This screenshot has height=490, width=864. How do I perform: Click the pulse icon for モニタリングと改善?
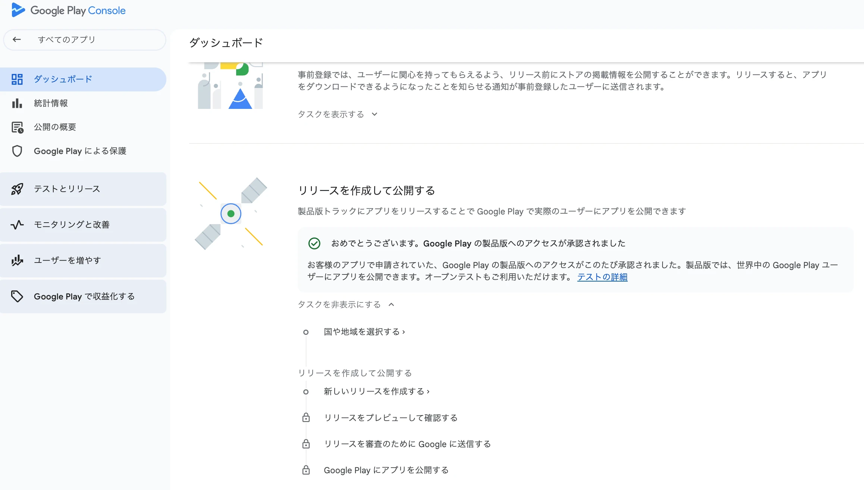[17, 224]
